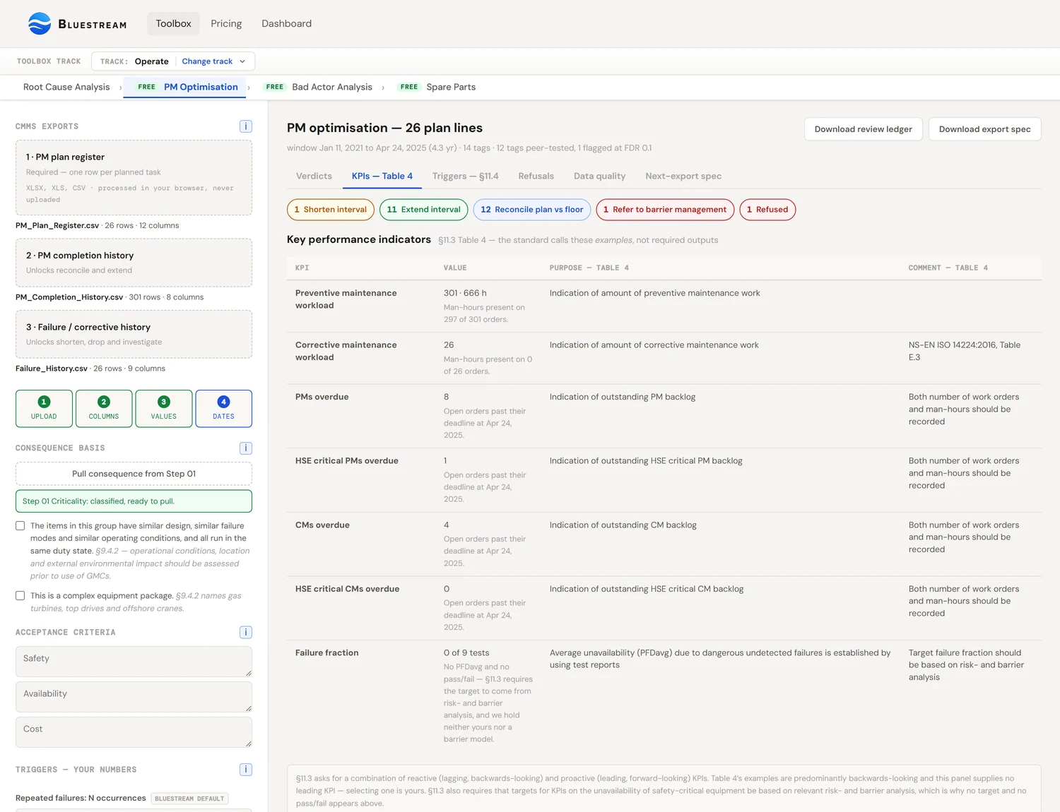
Task: Focus the Cost criteria text field
Action: (134, 732)
